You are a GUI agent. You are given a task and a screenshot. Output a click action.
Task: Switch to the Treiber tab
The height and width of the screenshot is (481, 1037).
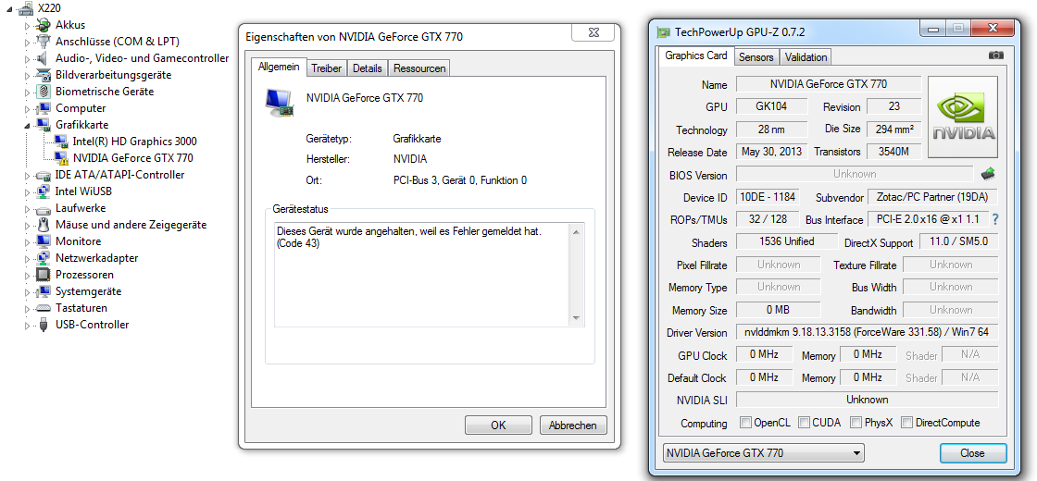click(x=326, y=68)
